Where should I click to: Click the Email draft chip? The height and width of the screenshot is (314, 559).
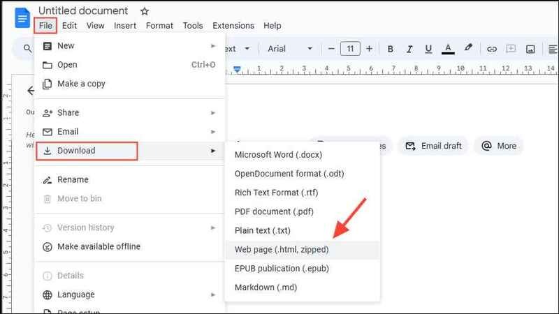pos(433,146)
